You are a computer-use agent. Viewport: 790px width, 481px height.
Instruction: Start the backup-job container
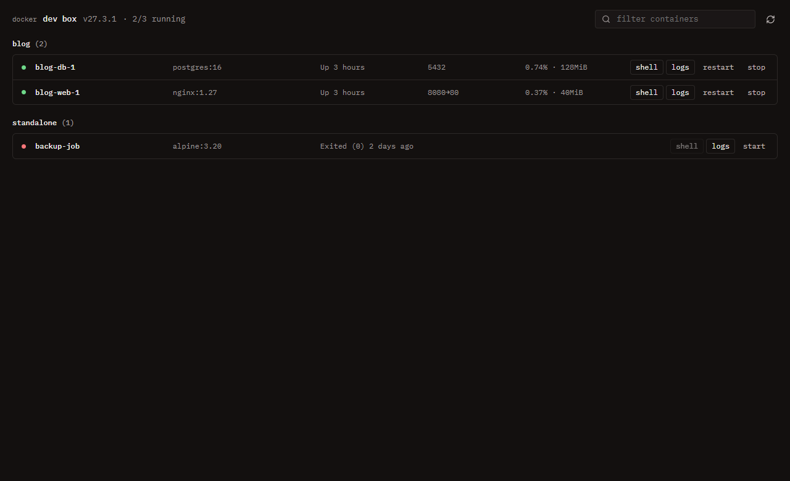[x=754, y=146]
